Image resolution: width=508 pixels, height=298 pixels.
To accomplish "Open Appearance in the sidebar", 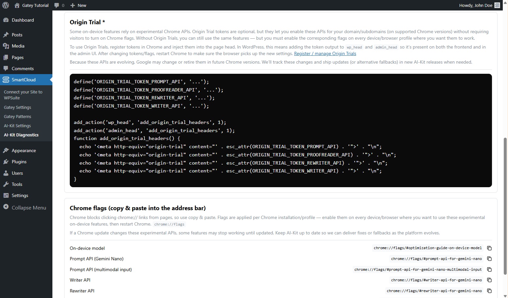I will coord(24,150).
